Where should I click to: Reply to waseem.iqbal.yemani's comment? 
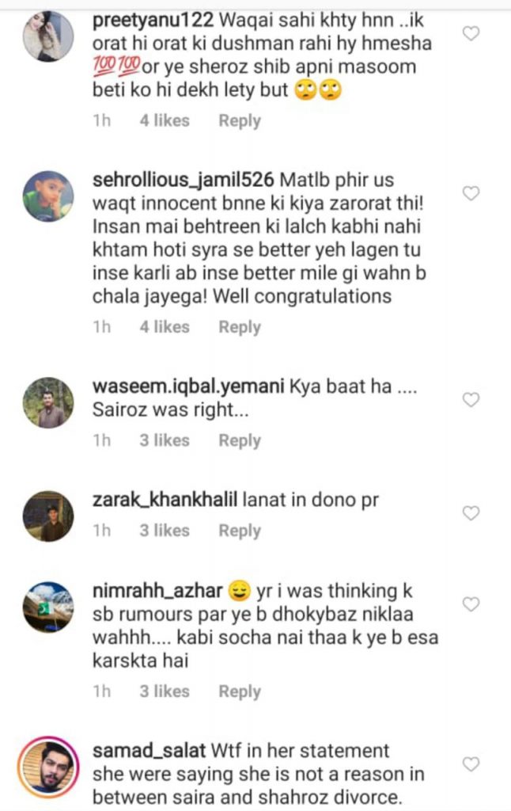pyautogui.click(x=240, y=440)
